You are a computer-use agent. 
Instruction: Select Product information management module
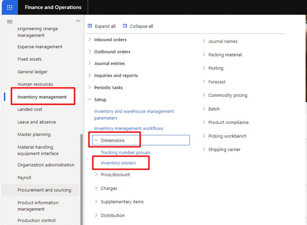point(38,206)
